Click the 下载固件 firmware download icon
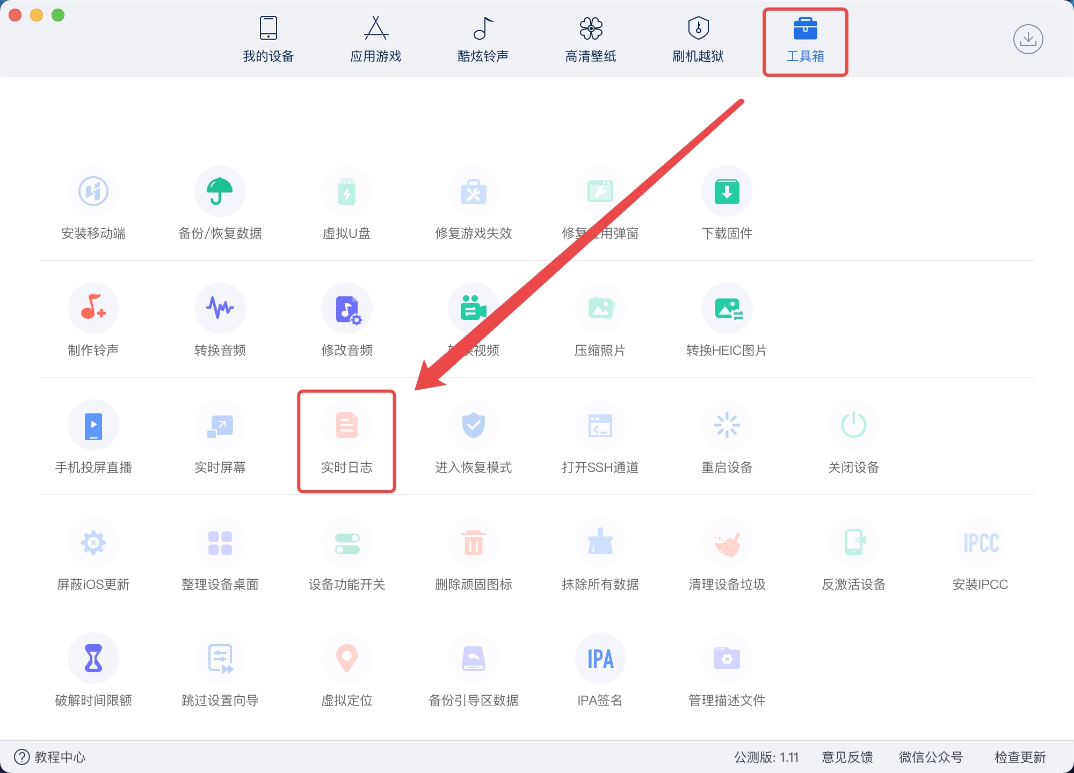 727,192
